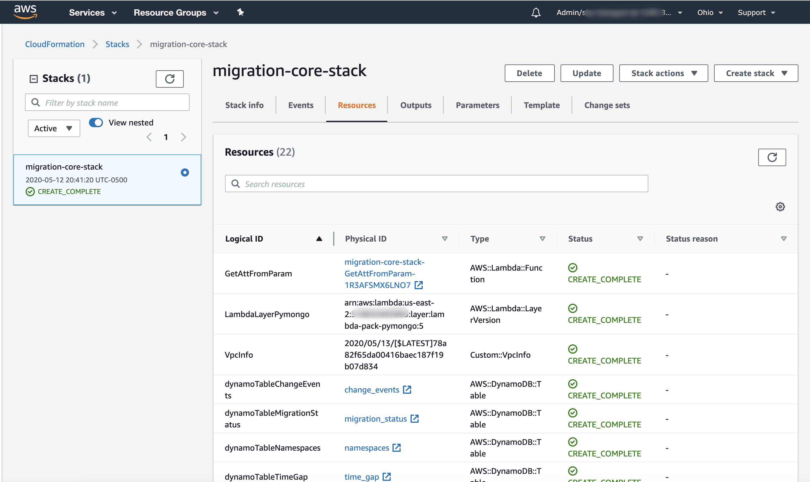This screenshot has height=482, width=810.
Task: Open the change_events table link
Action: [372, 390]
